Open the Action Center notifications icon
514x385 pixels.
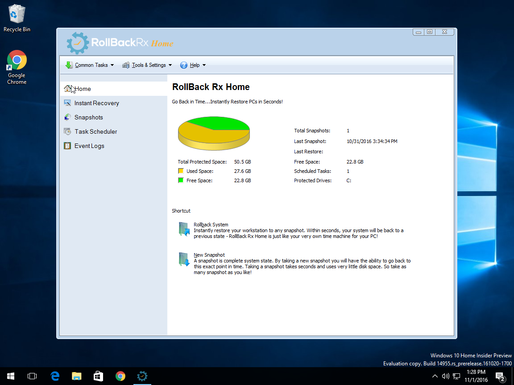500,377
